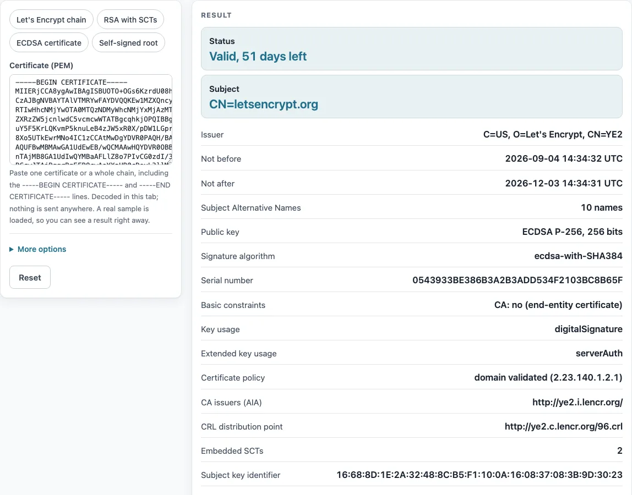The width and height of the screenshot is (632, 495).
Task: Click the CRL distribution point row label
Action: click(242, 427)
